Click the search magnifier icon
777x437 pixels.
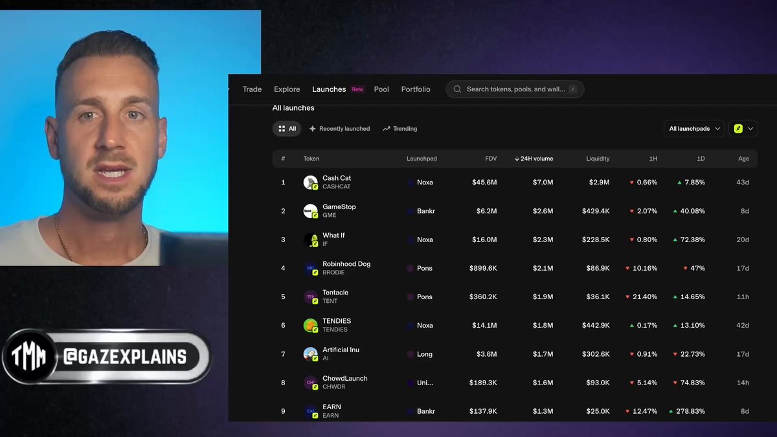[458, 89]
